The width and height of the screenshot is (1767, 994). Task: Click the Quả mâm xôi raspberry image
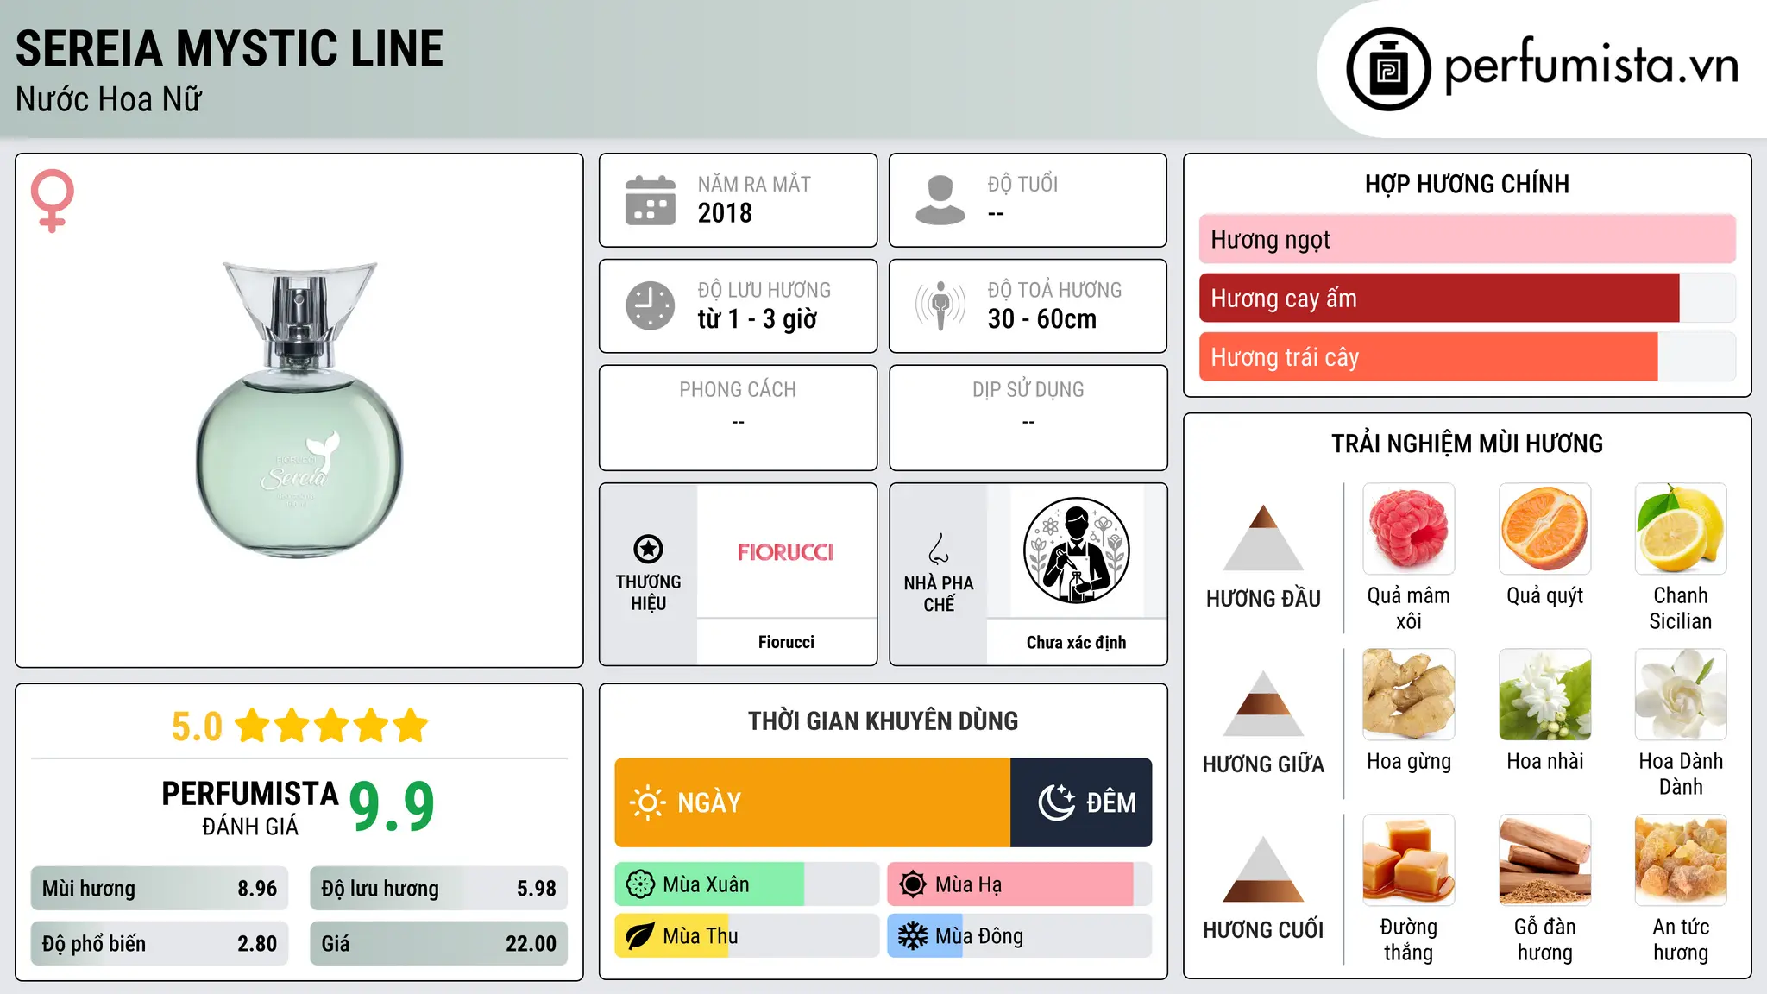tap(1409, 529)
